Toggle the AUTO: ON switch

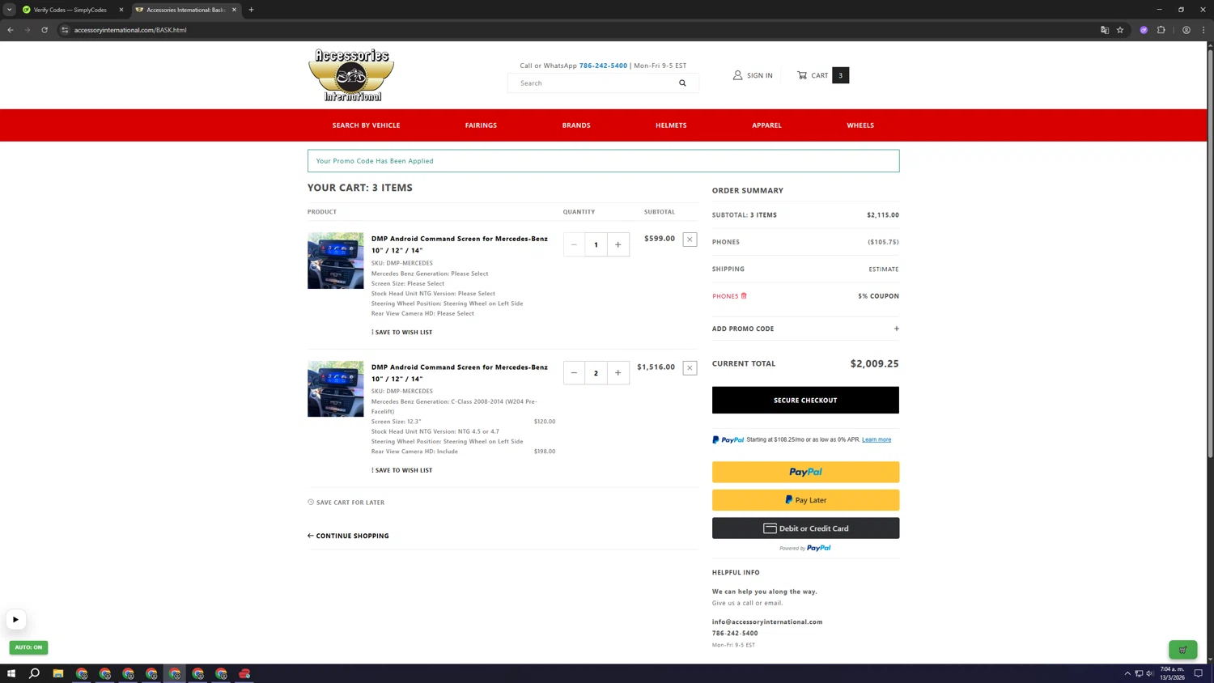click(28, 647)
